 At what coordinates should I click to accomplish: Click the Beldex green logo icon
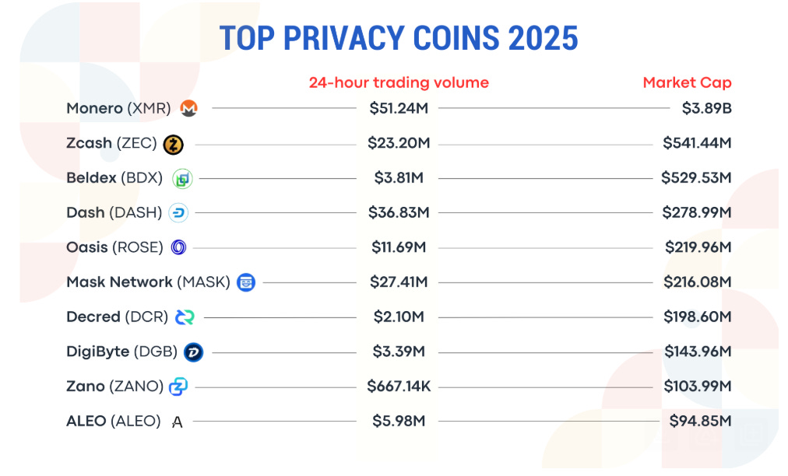pos(182,179)
